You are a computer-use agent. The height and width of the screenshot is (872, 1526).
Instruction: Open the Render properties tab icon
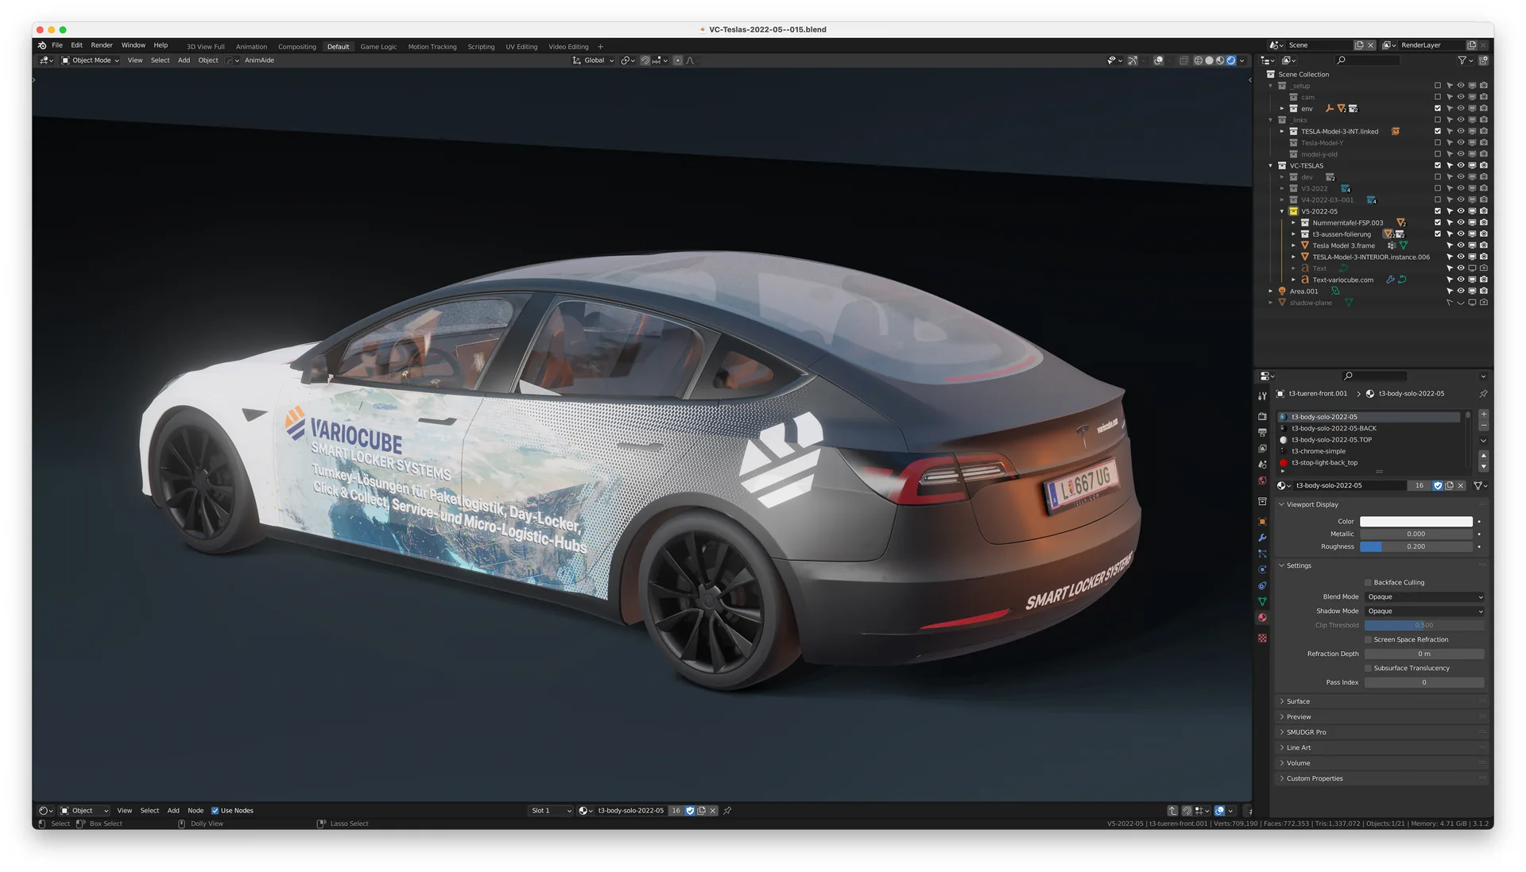[1262, 416]
